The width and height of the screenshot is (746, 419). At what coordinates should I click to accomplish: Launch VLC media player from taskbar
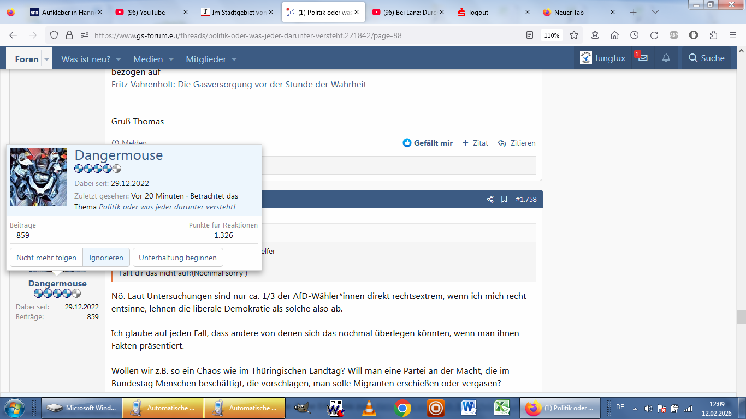pos(370,408)
